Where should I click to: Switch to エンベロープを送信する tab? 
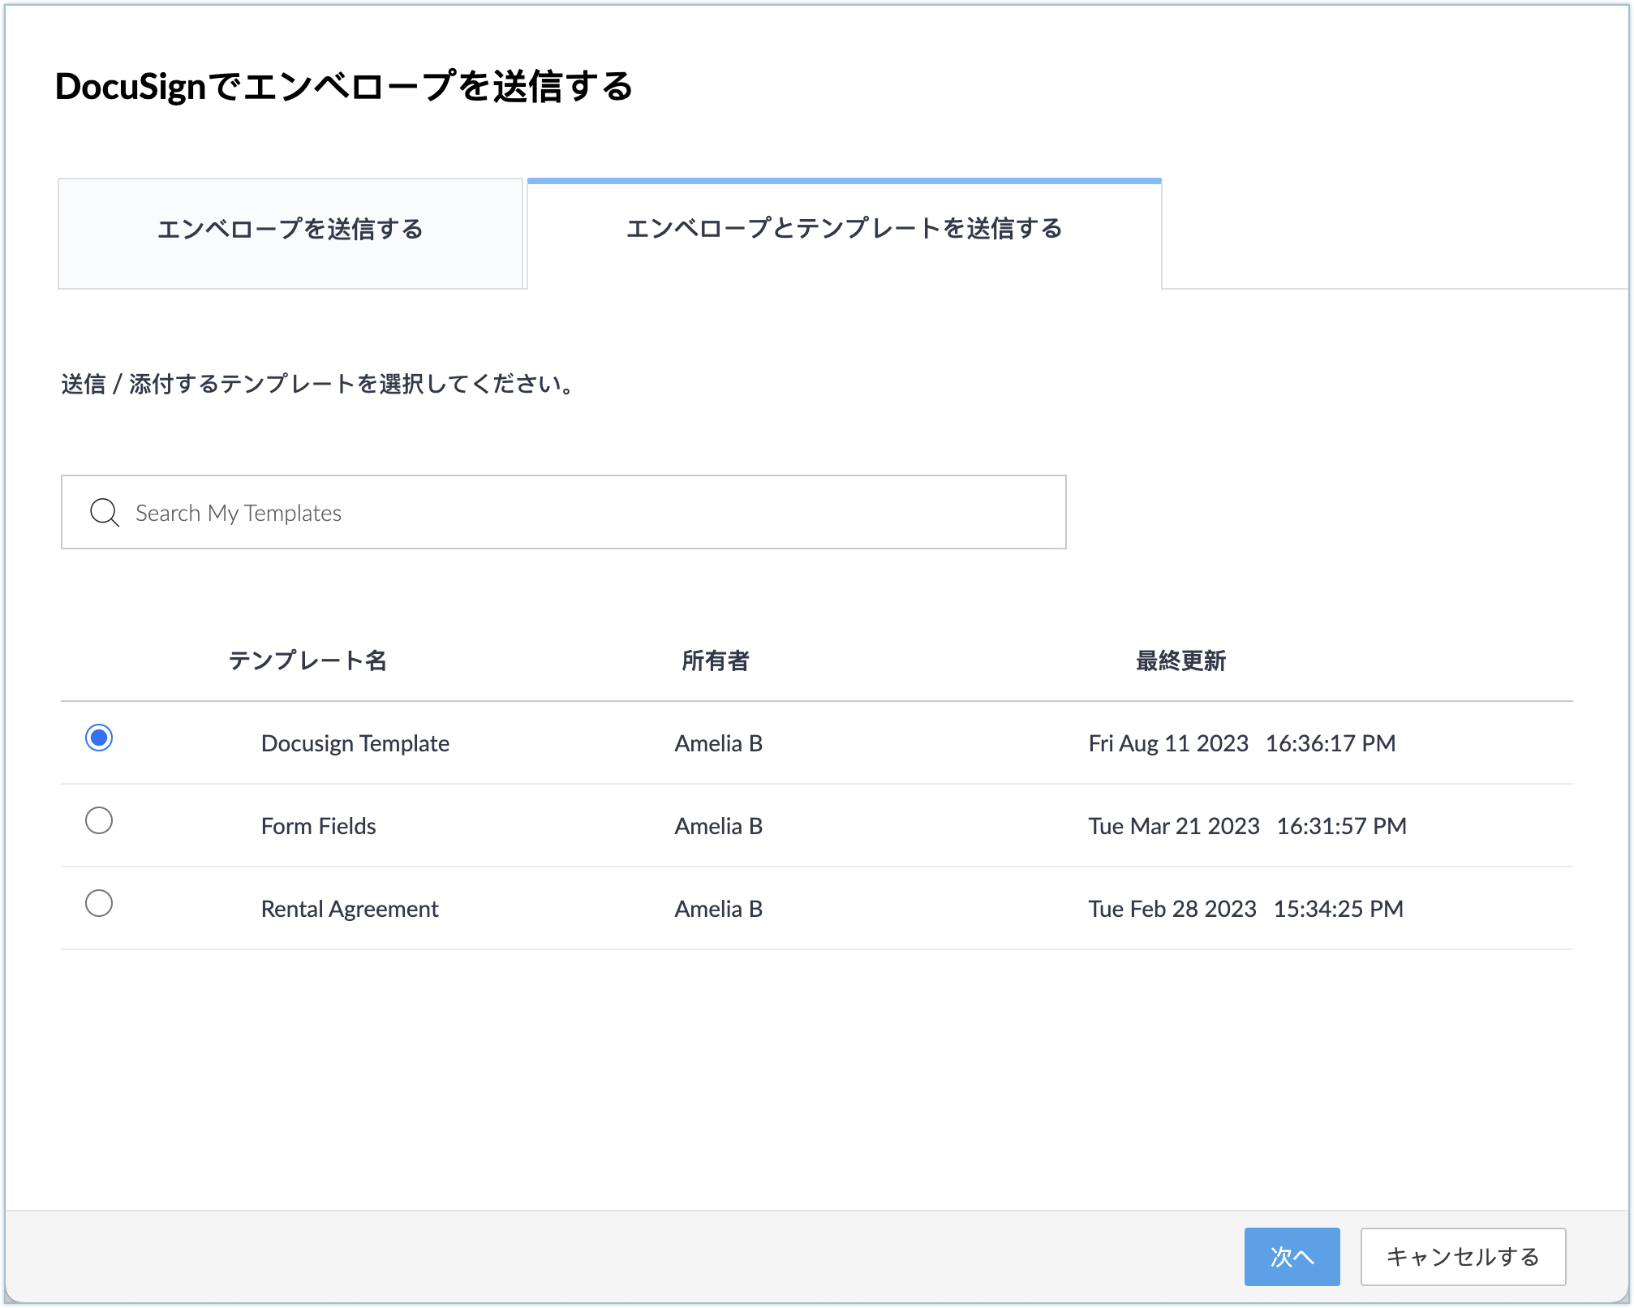(x=290, y=230)
